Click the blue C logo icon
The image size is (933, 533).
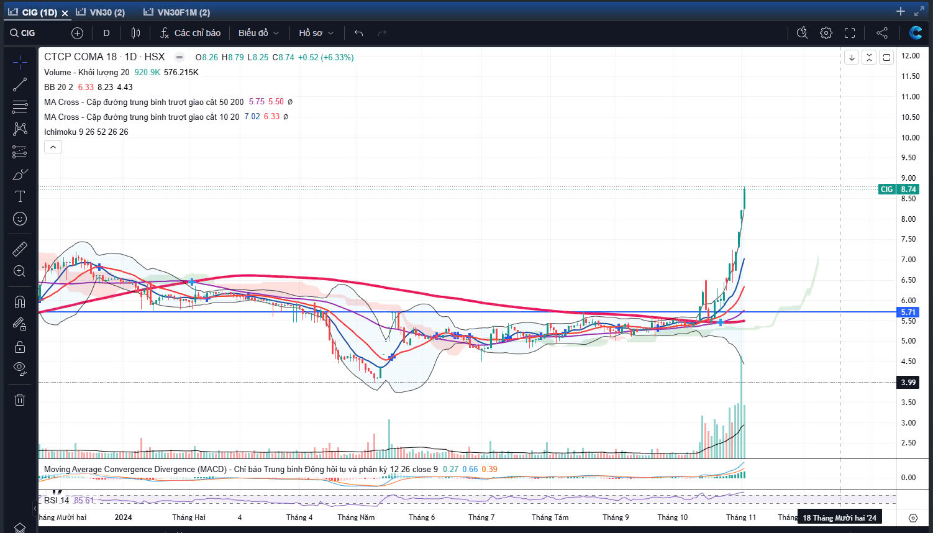[x=916, y=33]
